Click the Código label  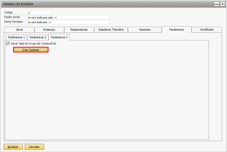9,12
